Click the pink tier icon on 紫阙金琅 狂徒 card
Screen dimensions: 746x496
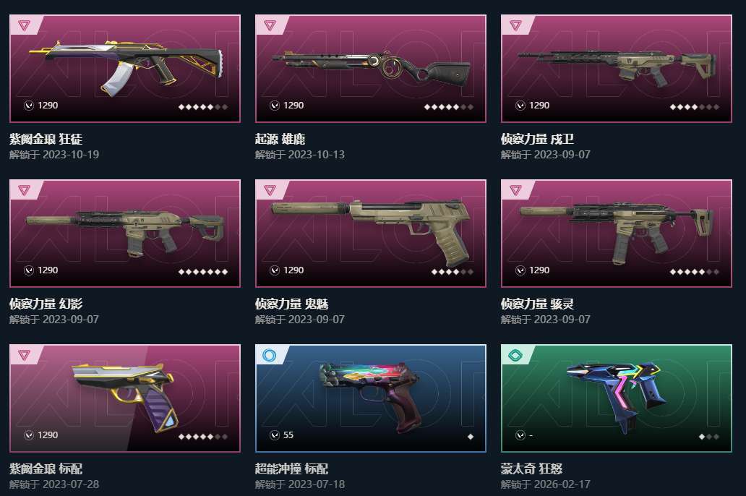24,25
